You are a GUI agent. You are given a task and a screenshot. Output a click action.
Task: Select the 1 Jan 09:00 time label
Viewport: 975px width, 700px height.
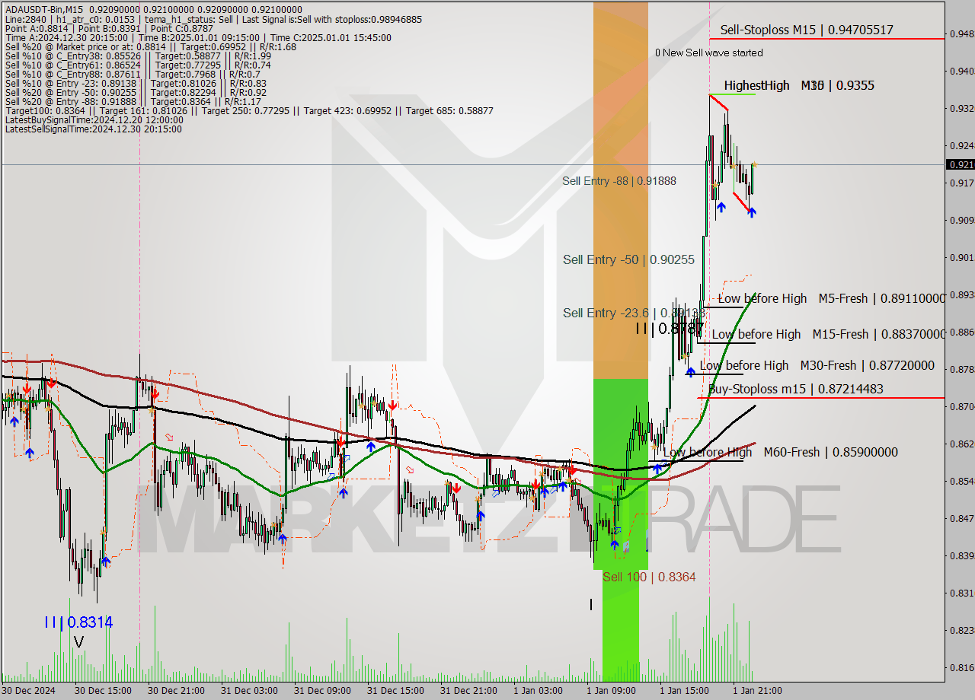coord(612,691)
